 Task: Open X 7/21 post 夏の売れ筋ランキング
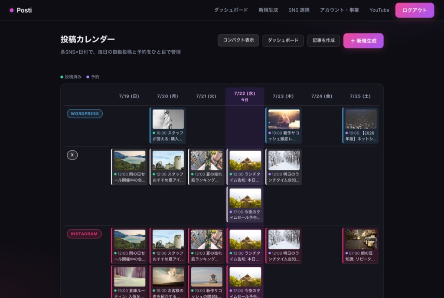tap(206, 167)
